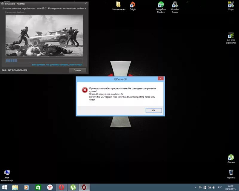The height and width of the screenshot is (191, 239).
Task: Click the Windows logo tray icon
Action: (205, 187)
